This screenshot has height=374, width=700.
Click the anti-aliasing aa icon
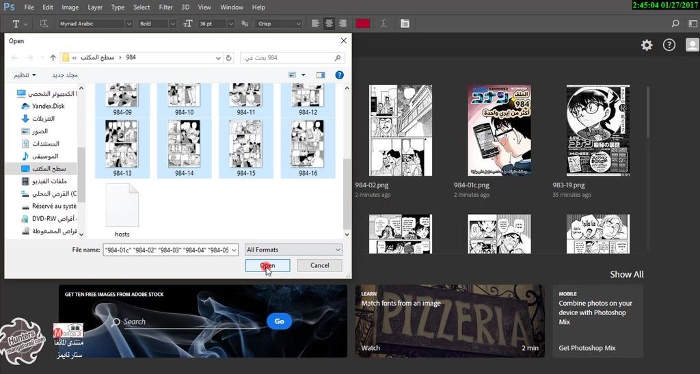point(245,24)
